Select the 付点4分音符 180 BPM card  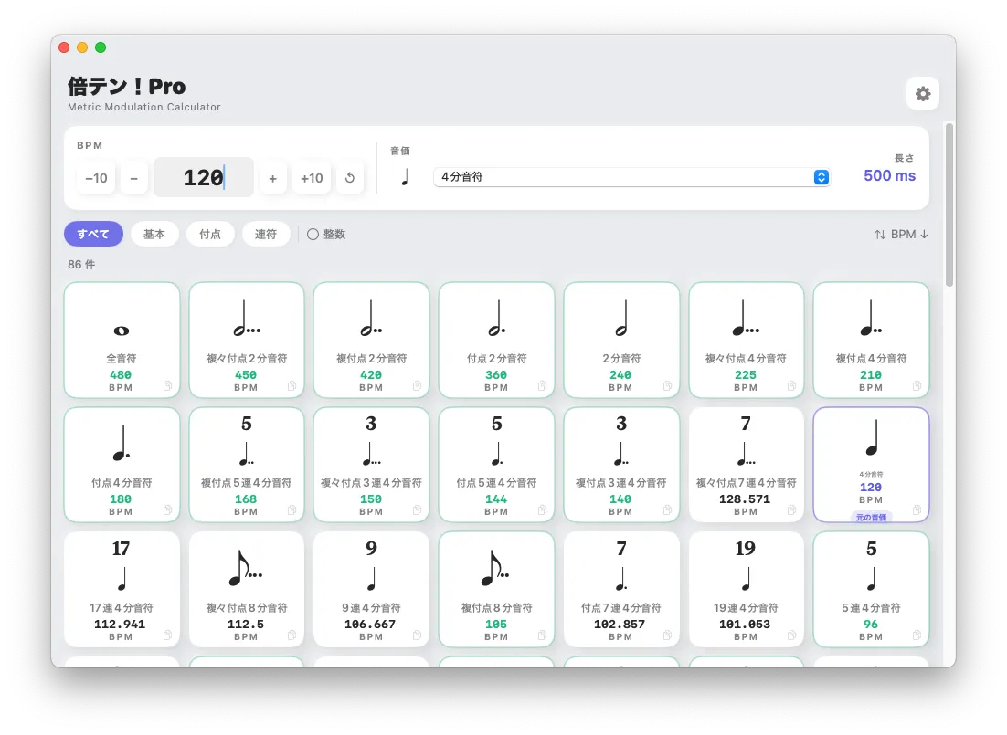click(122, 464)
